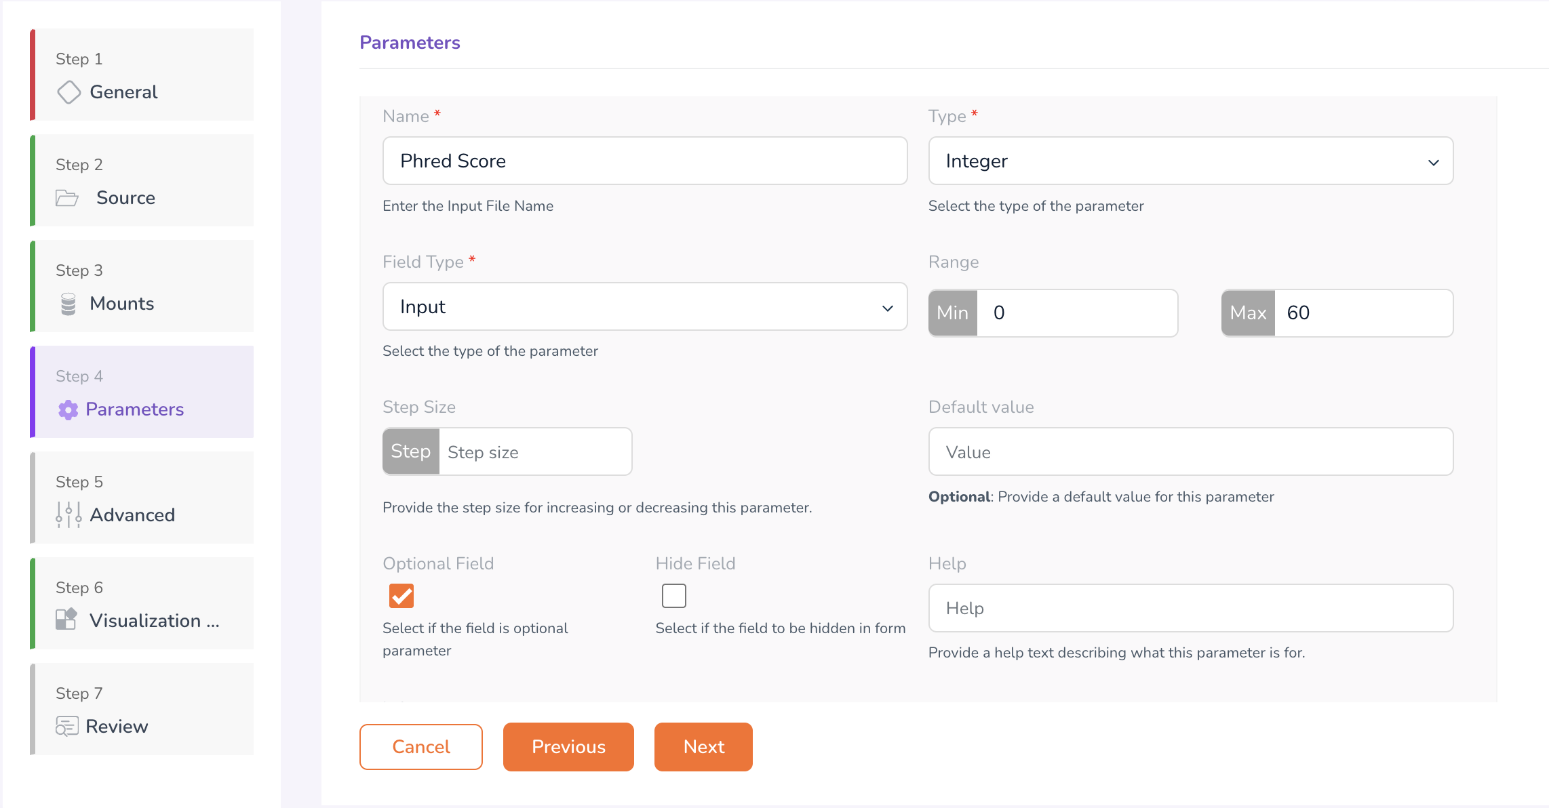Uncheck the Optional Field checkbox
The width and height of the screenshot is (1549, 808).
pyautogui.click(x=401, y=596)
